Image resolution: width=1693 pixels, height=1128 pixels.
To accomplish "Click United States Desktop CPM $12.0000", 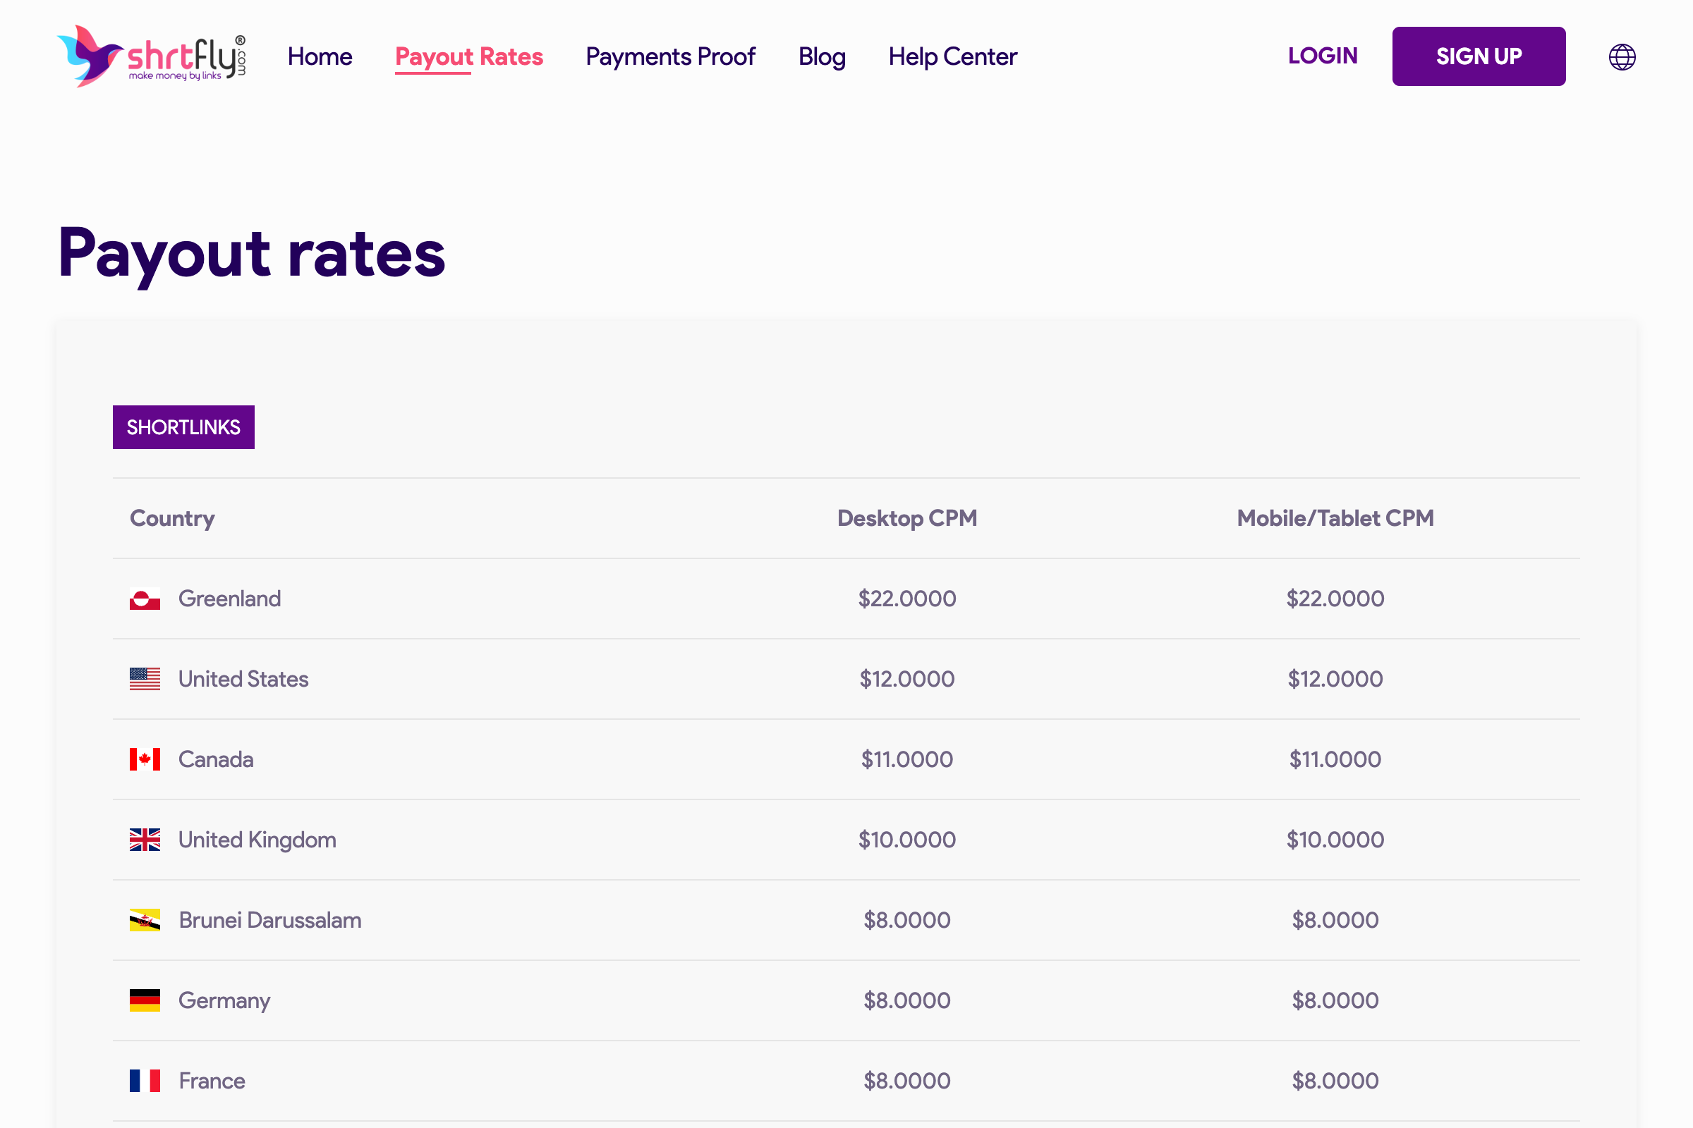I will pos(907,679).
